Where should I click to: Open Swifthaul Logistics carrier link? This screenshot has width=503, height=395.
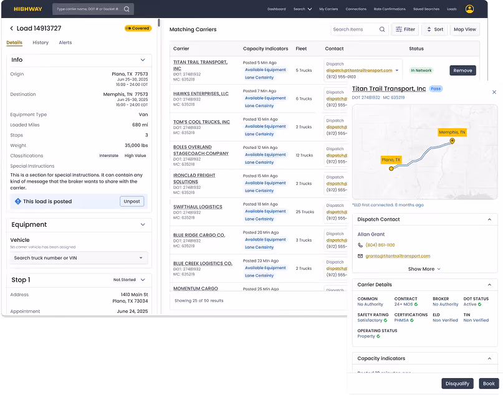click(x=198, y=207)
